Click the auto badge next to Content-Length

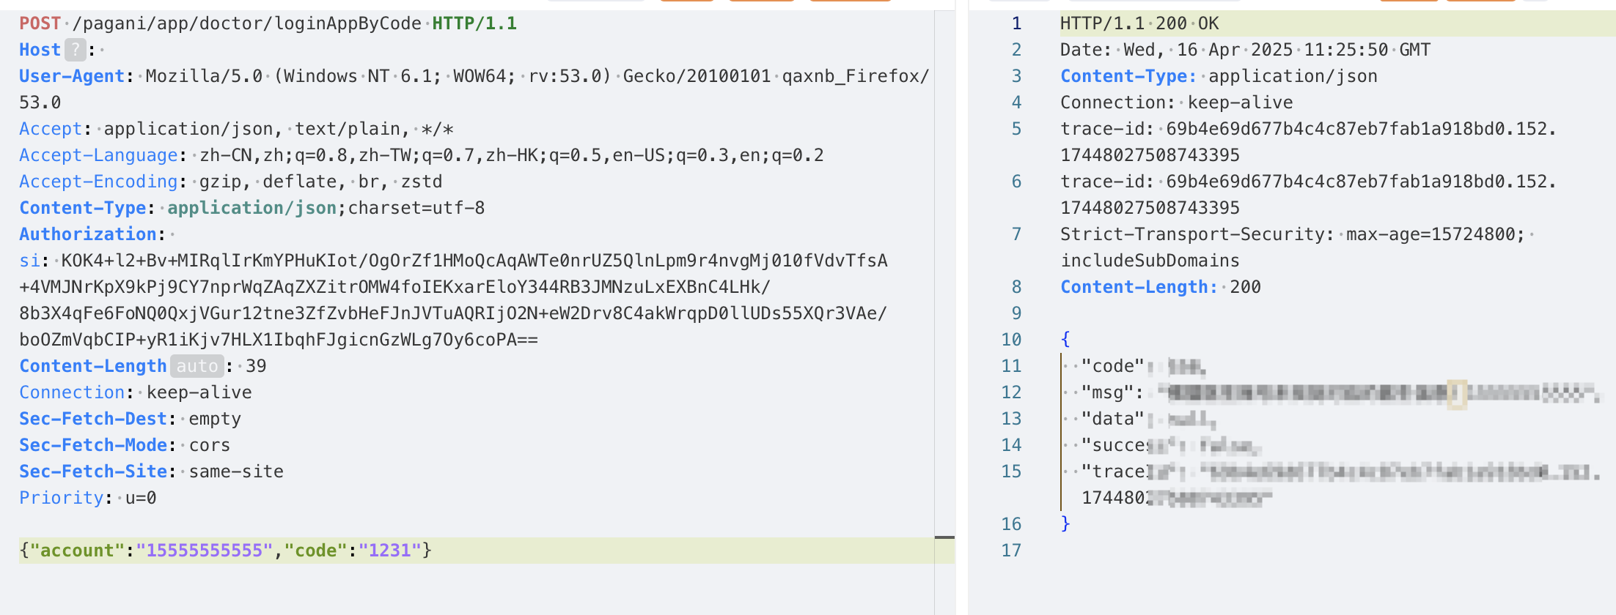tap(197, 366)
